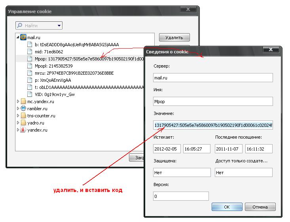290x222 pixels.
Task: Click the file icon of the Mpop: cookie row
Action: pyautogui.click(x=30, y=58)
